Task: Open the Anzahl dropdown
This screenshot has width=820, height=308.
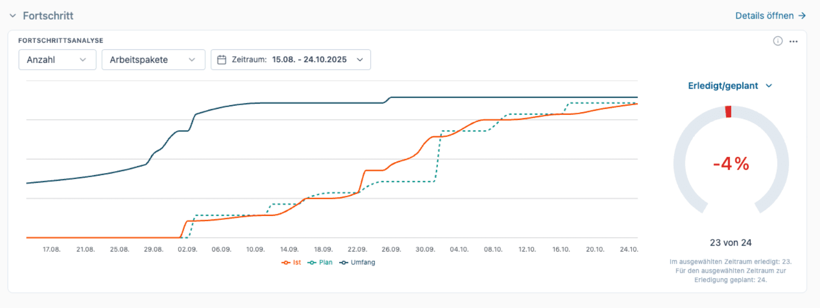Action: point(57,60)
